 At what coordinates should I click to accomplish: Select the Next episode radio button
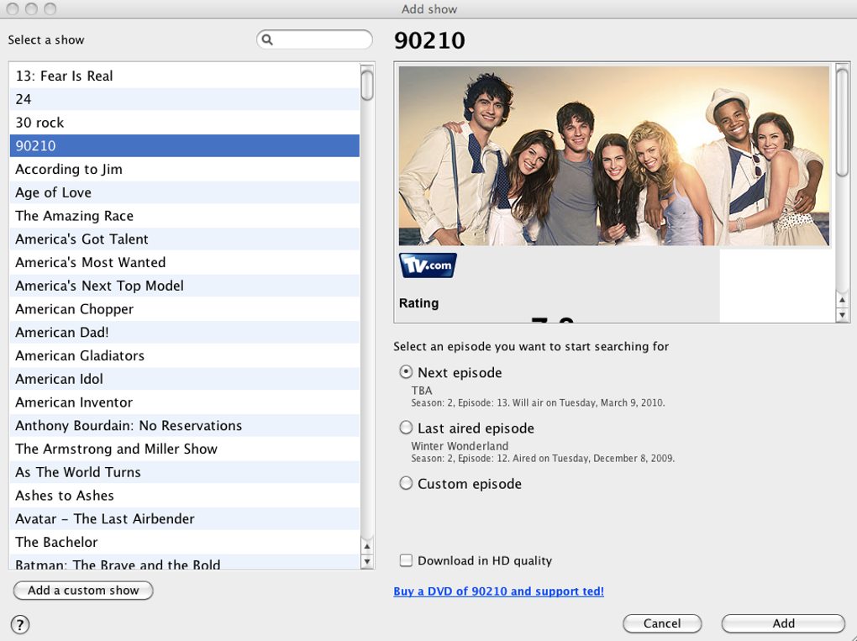click(x=406, y=372)
